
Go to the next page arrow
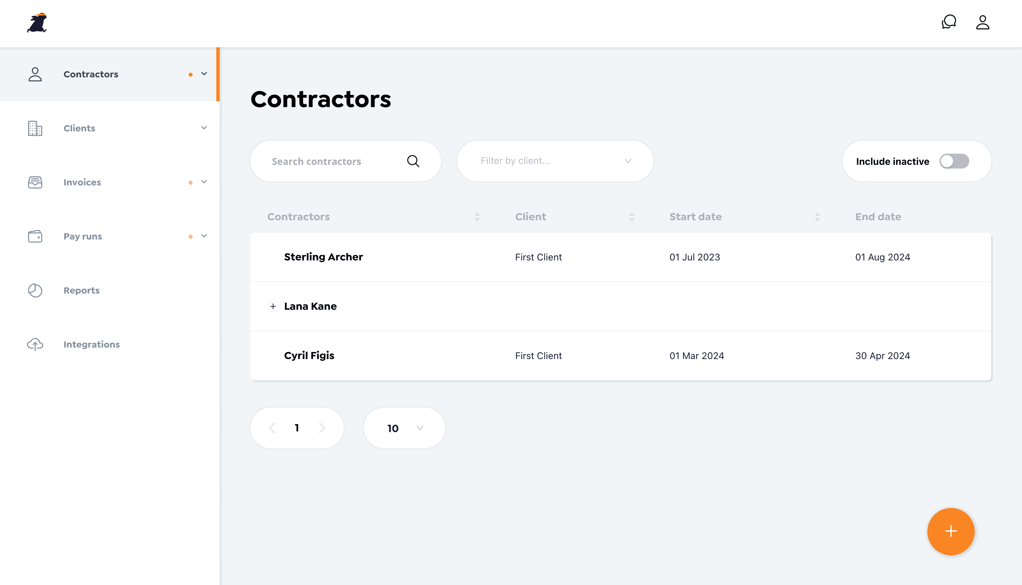[x=322, y=428]
